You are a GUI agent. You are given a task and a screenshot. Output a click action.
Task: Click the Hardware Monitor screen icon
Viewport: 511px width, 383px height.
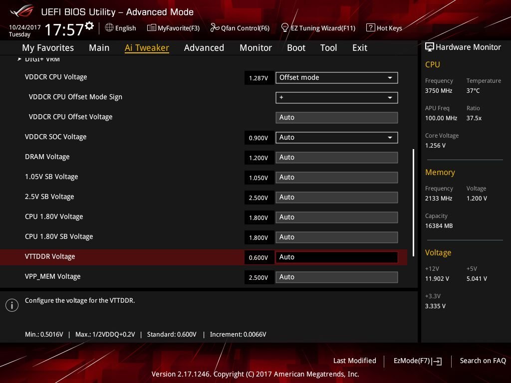(x=430, y=47)
